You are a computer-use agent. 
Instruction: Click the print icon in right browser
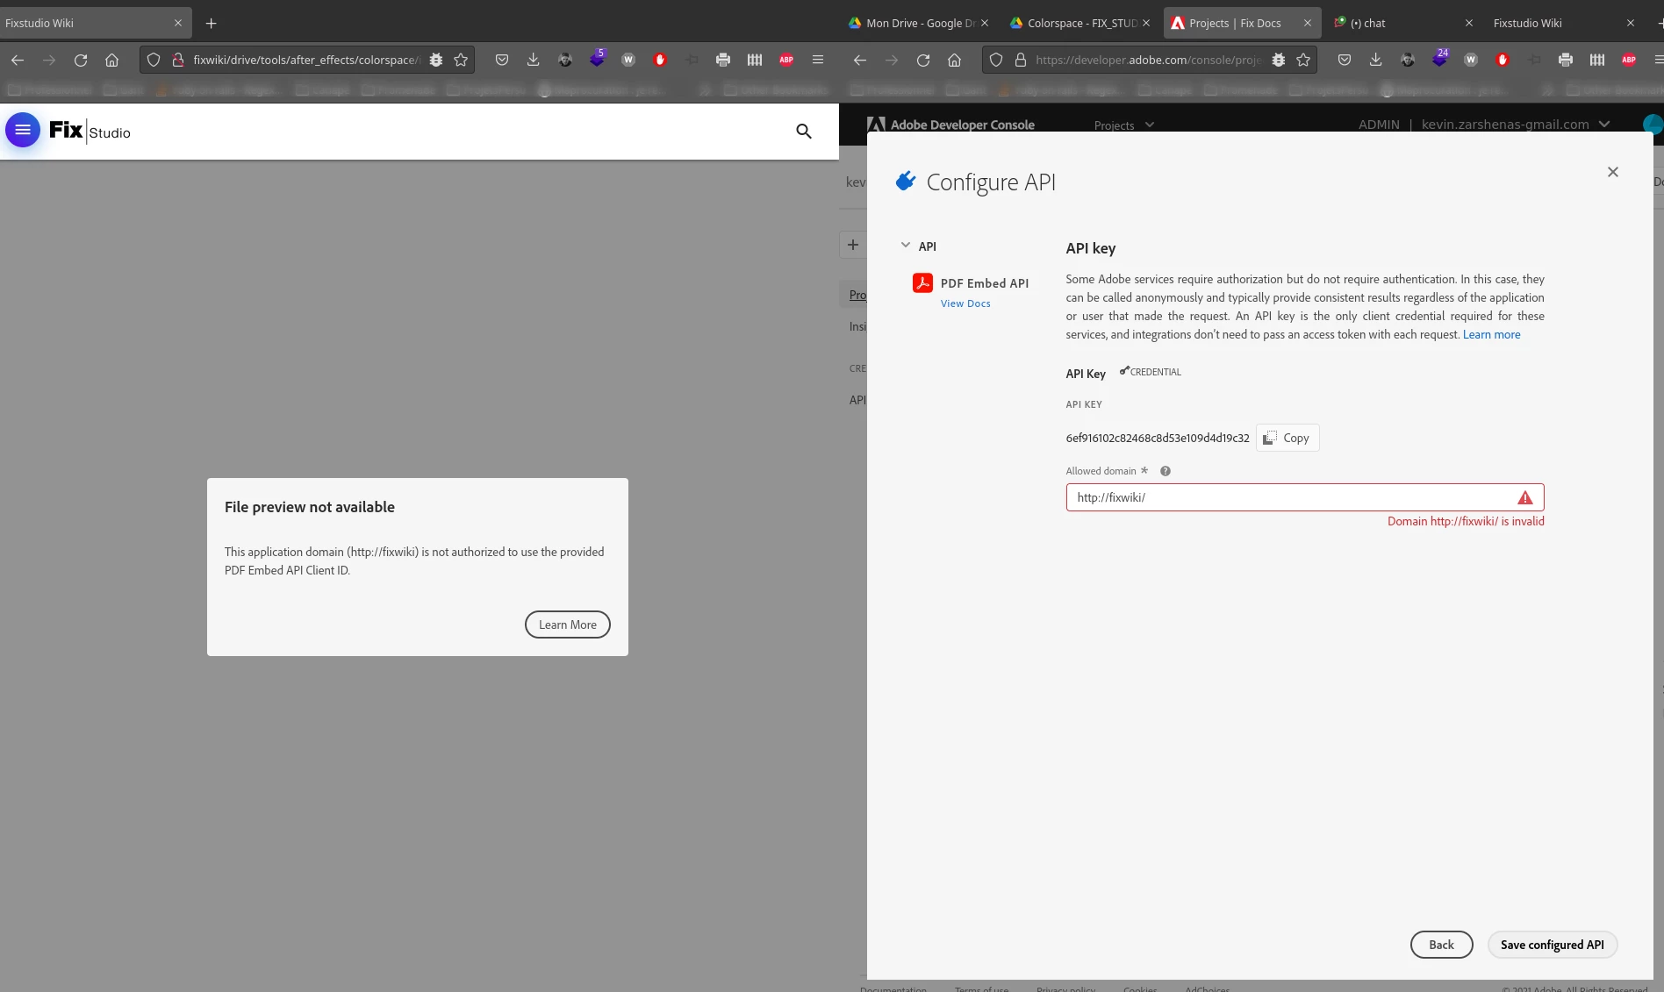(1566, 60)
